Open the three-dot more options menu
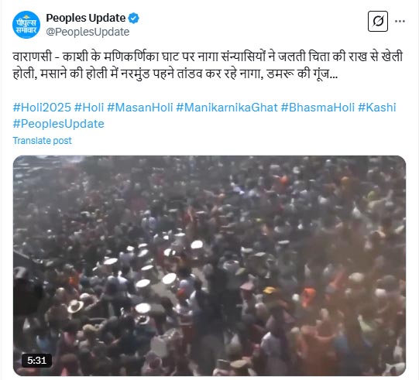Screen dimensions: 419x380 tap(400, 21)
